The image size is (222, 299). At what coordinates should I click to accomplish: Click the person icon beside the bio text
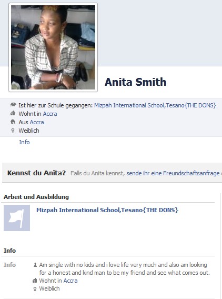click(x=35, y=265)
